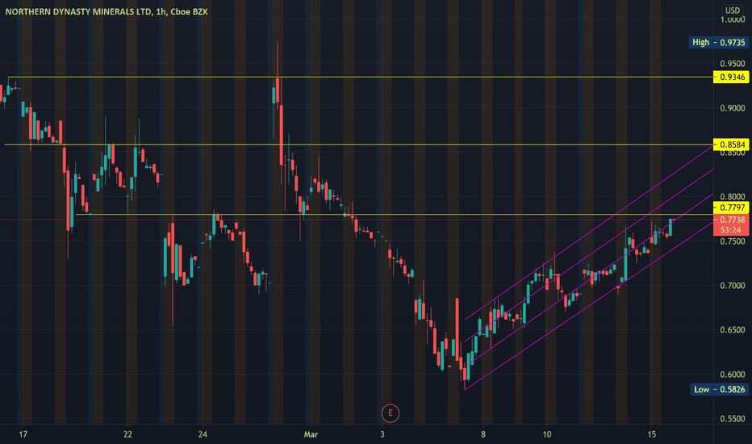Click the High 0.9735 label

point(718,42)
